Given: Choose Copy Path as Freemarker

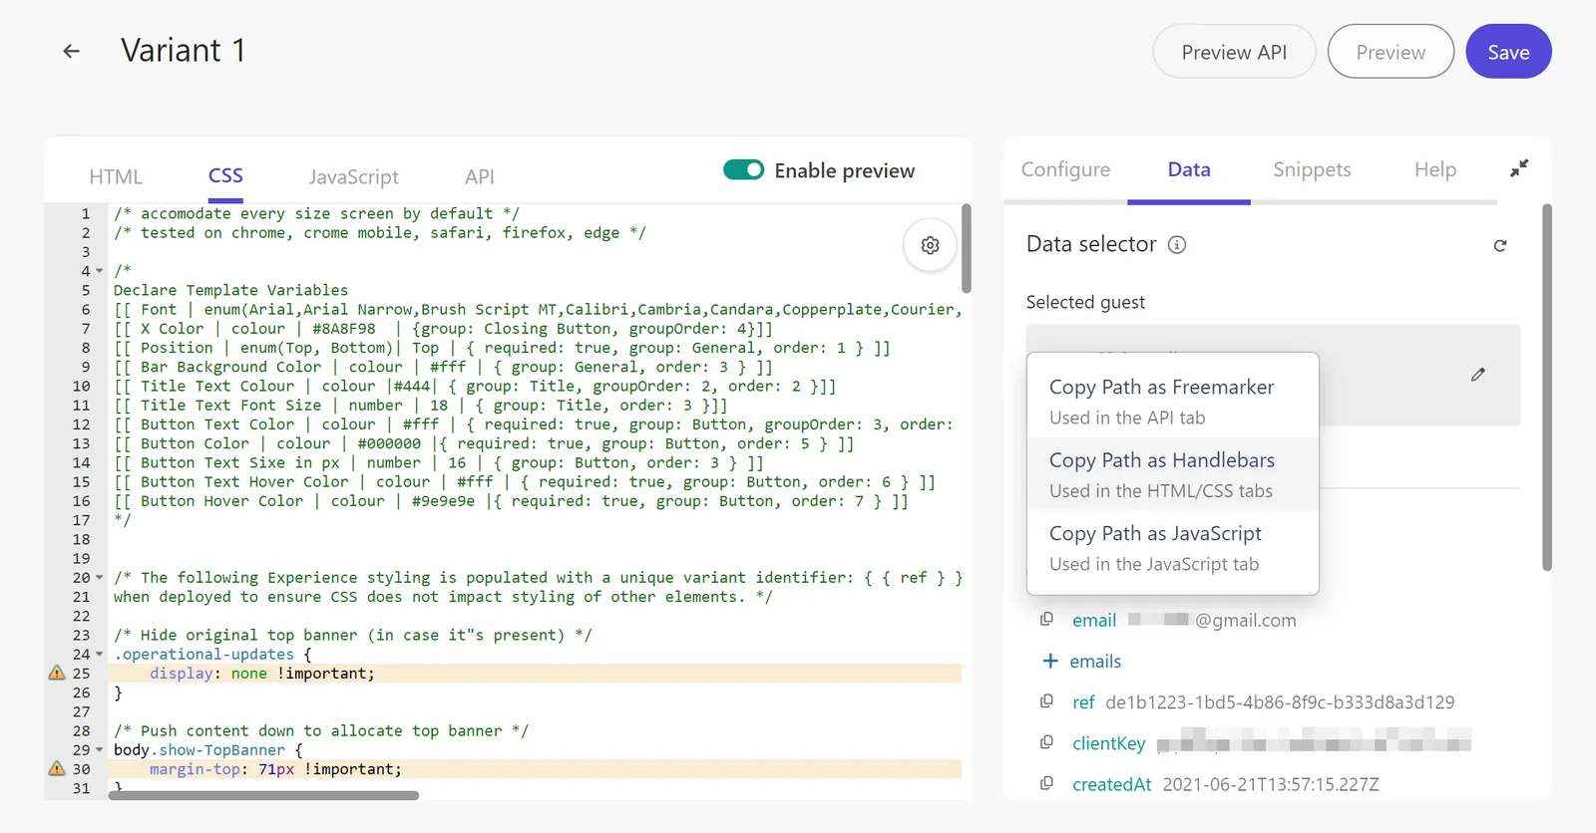Looking at the screenshot, I should point(1173,401).
